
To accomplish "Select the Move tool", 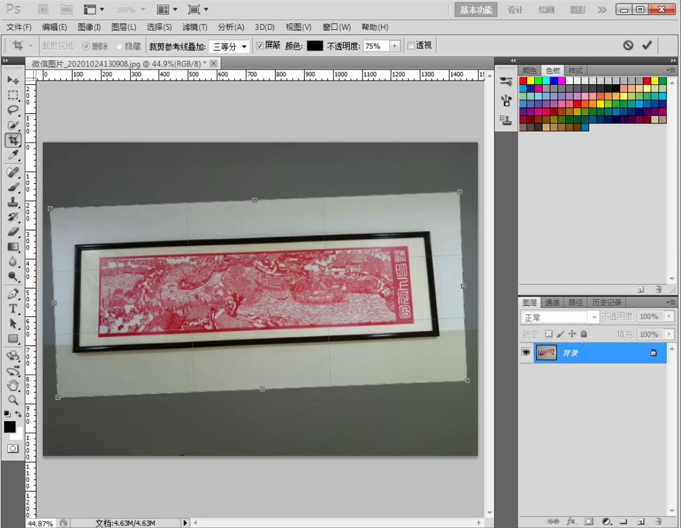I will (13, 80).
